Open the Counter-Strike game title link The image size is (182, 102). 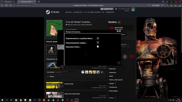tap(69, 84)
